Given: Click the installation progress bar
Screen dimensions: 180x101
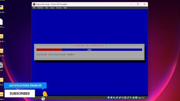Looking at the screenshot, I should coord(89,50).
